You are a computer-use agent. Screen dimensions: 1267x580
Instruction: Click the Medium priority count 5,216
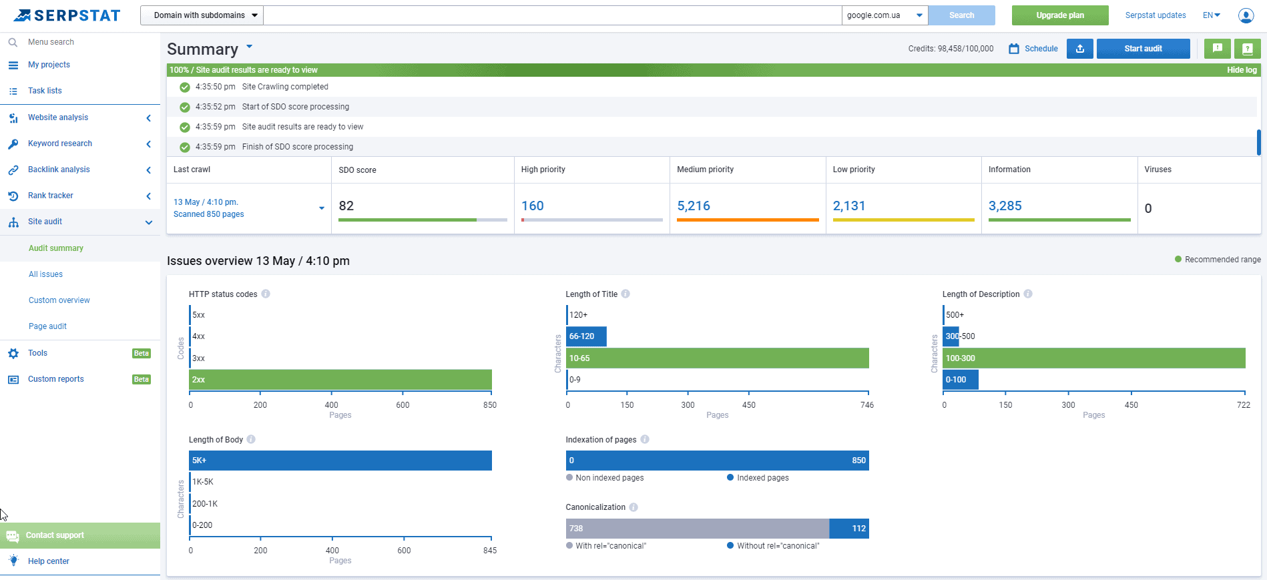point(694,206)
